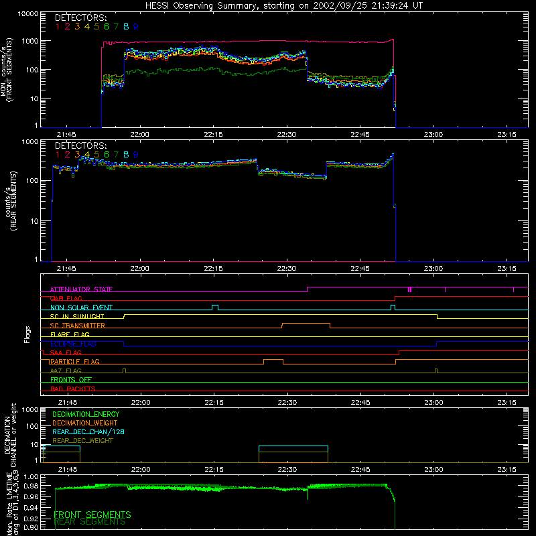This screenshot has width=536, height=536.
Task: Select detector 6 number in front segments legend
Action: coord(107,27)
